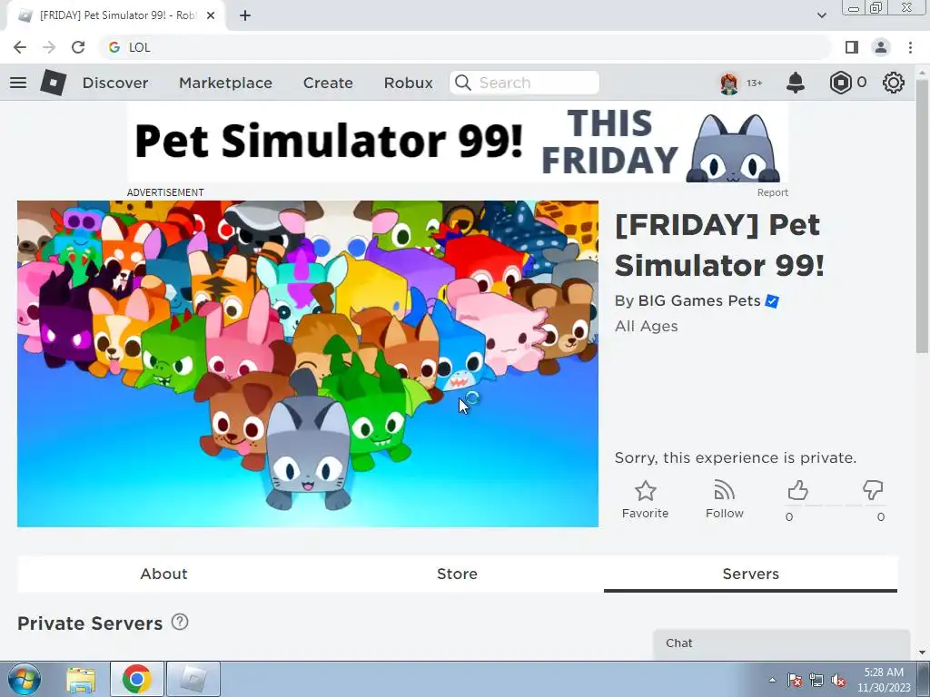This screenshot has width=930, height=697.
Task: Open a new browser tab
Action: click(x=245, y=15)
